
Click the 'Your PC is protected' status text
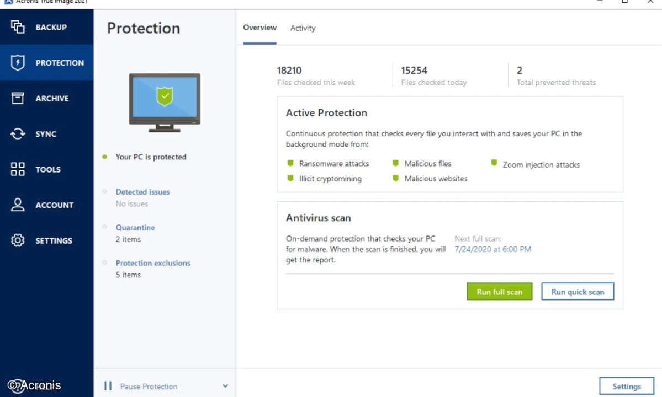point(151,157)
